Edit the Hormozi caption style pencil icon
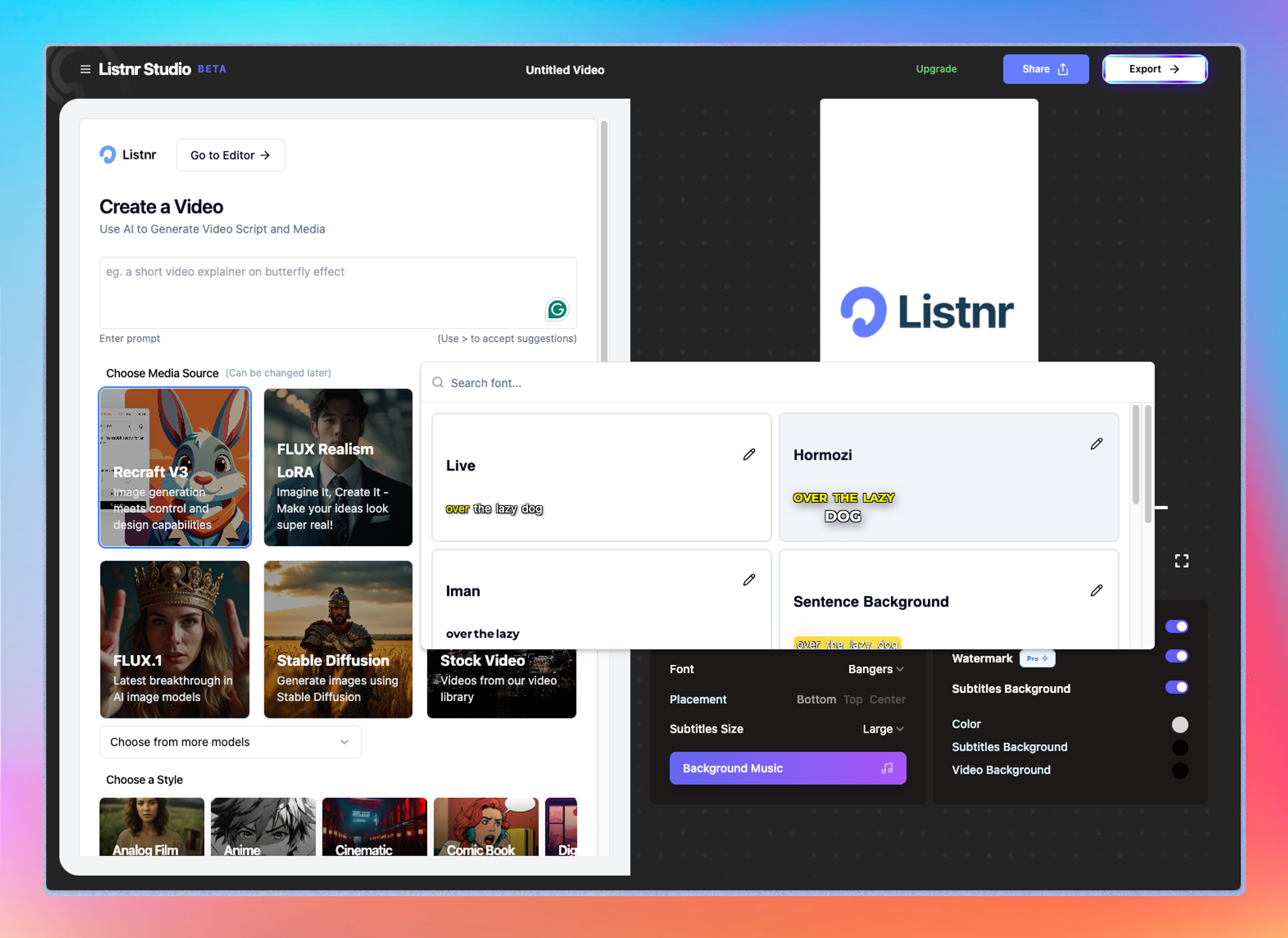 tap(1096, 444)
